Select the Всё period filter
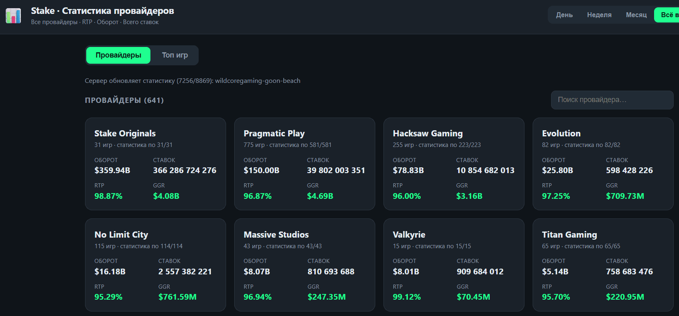The height and width of the screenshot is (316, 679). [x=667, y=15]
